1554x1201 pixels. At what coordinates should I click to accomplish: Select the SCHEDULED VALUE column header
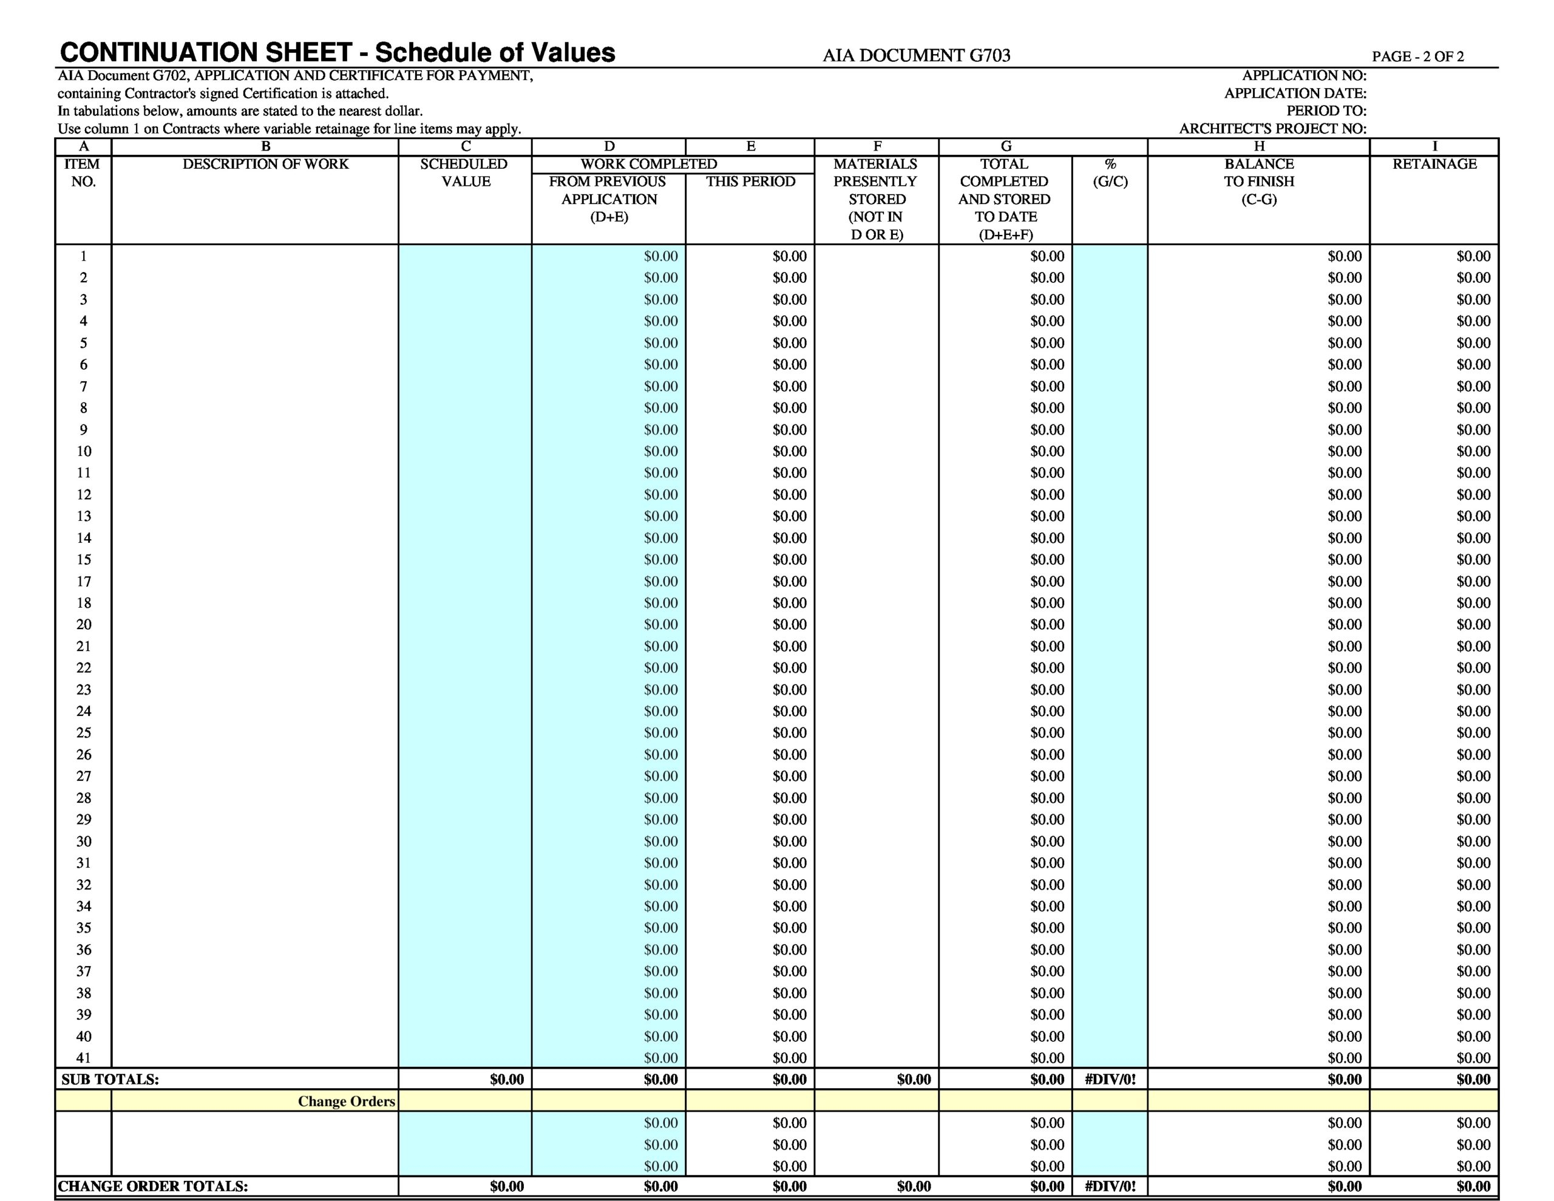464,172
